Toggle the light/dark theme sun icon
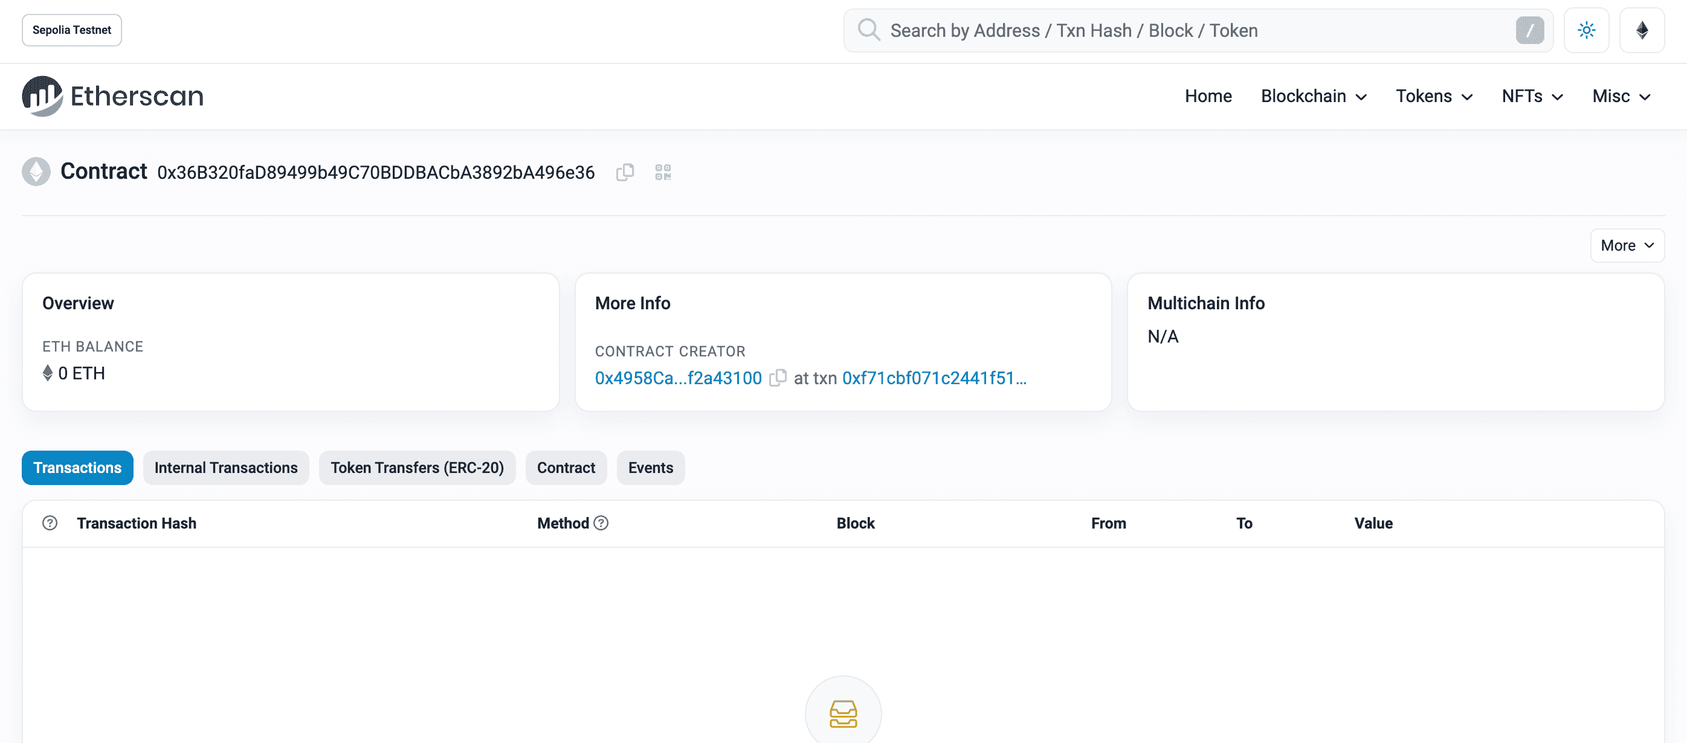This screenshot has width=1687, height=743. [x=1586, y=30]
